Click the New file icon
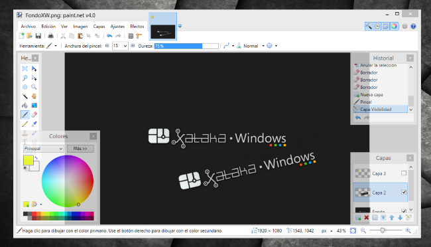This screenshot has width=431, height=247. tap(21, 36)
